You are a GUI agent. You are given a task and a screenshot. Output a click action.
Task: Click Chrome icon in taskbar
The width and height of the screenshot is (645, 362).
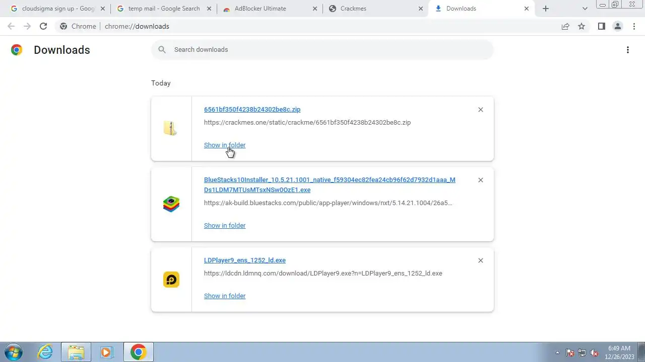138,352
